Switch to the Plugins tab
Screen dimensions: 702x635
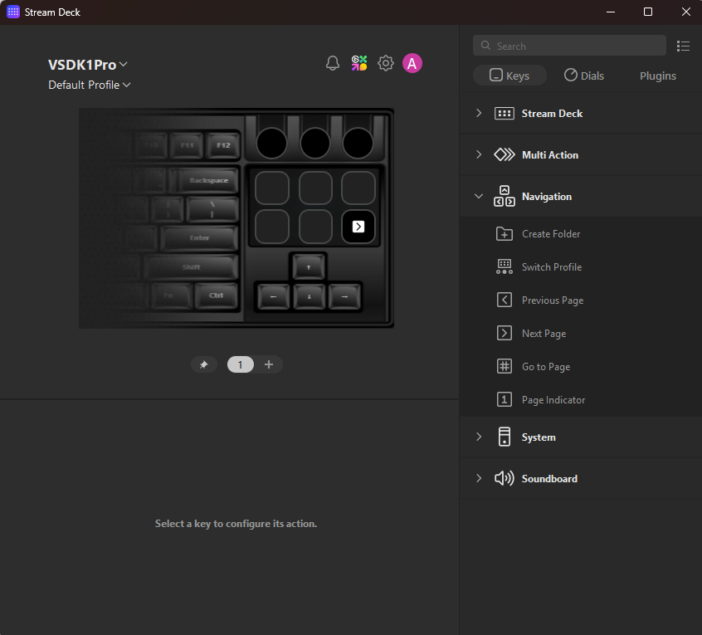click(658, 76)
